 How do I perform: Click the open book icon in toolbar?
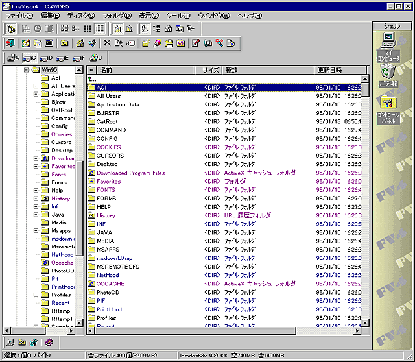click(x=207, y=43)
